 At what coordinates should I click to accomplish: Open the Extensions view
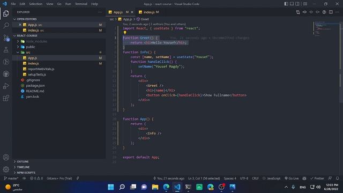pyautogui.click(x=6, y=98)
